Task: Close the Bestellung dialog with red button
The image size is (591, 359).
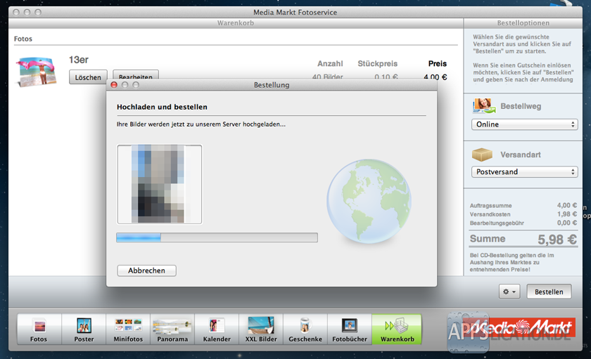Action: pos(114,85)
